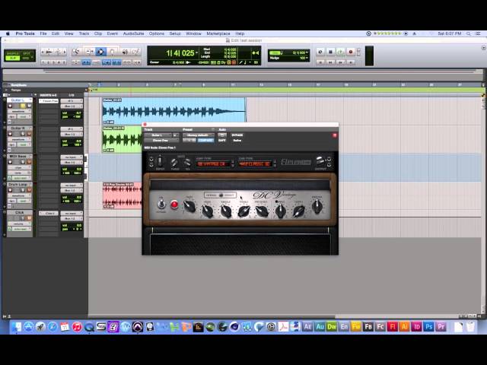487x365 pixels.
Task: Toggle BYPASS on the Eleven Free plug-in
Action: click(237, 135)
